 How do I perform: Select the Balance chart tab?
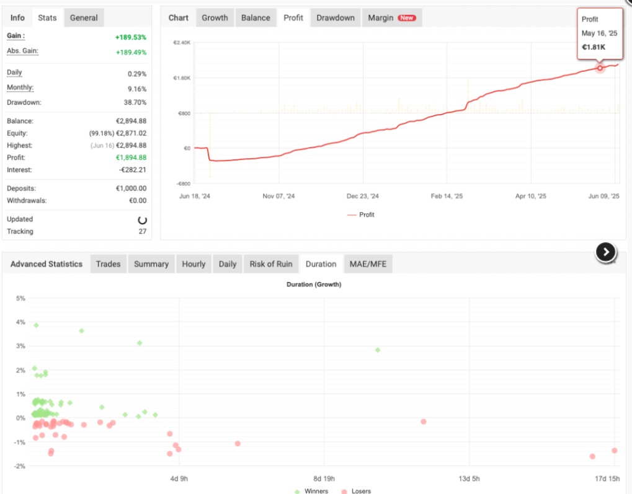256,17
